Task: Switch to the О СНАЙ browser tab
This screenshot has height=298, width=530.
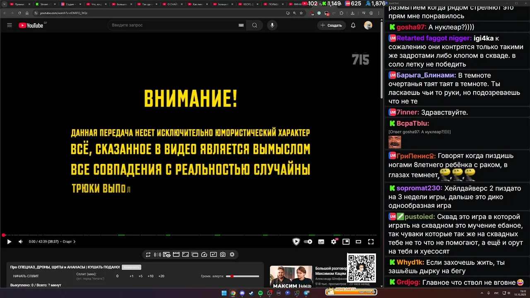Action: pos(171,4)
